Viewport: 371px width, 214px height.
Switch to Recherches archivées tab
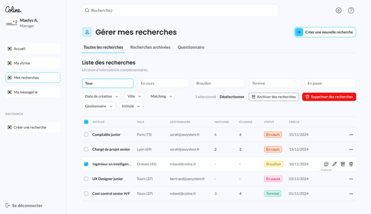coord(150,47)
